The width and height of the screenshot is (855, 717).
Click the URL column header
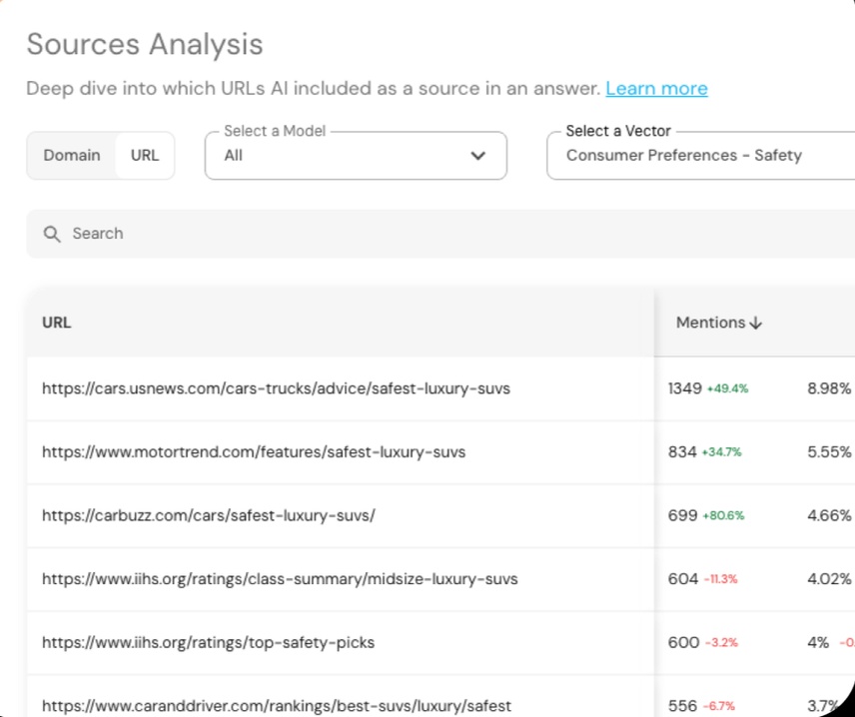click(56, 323)
